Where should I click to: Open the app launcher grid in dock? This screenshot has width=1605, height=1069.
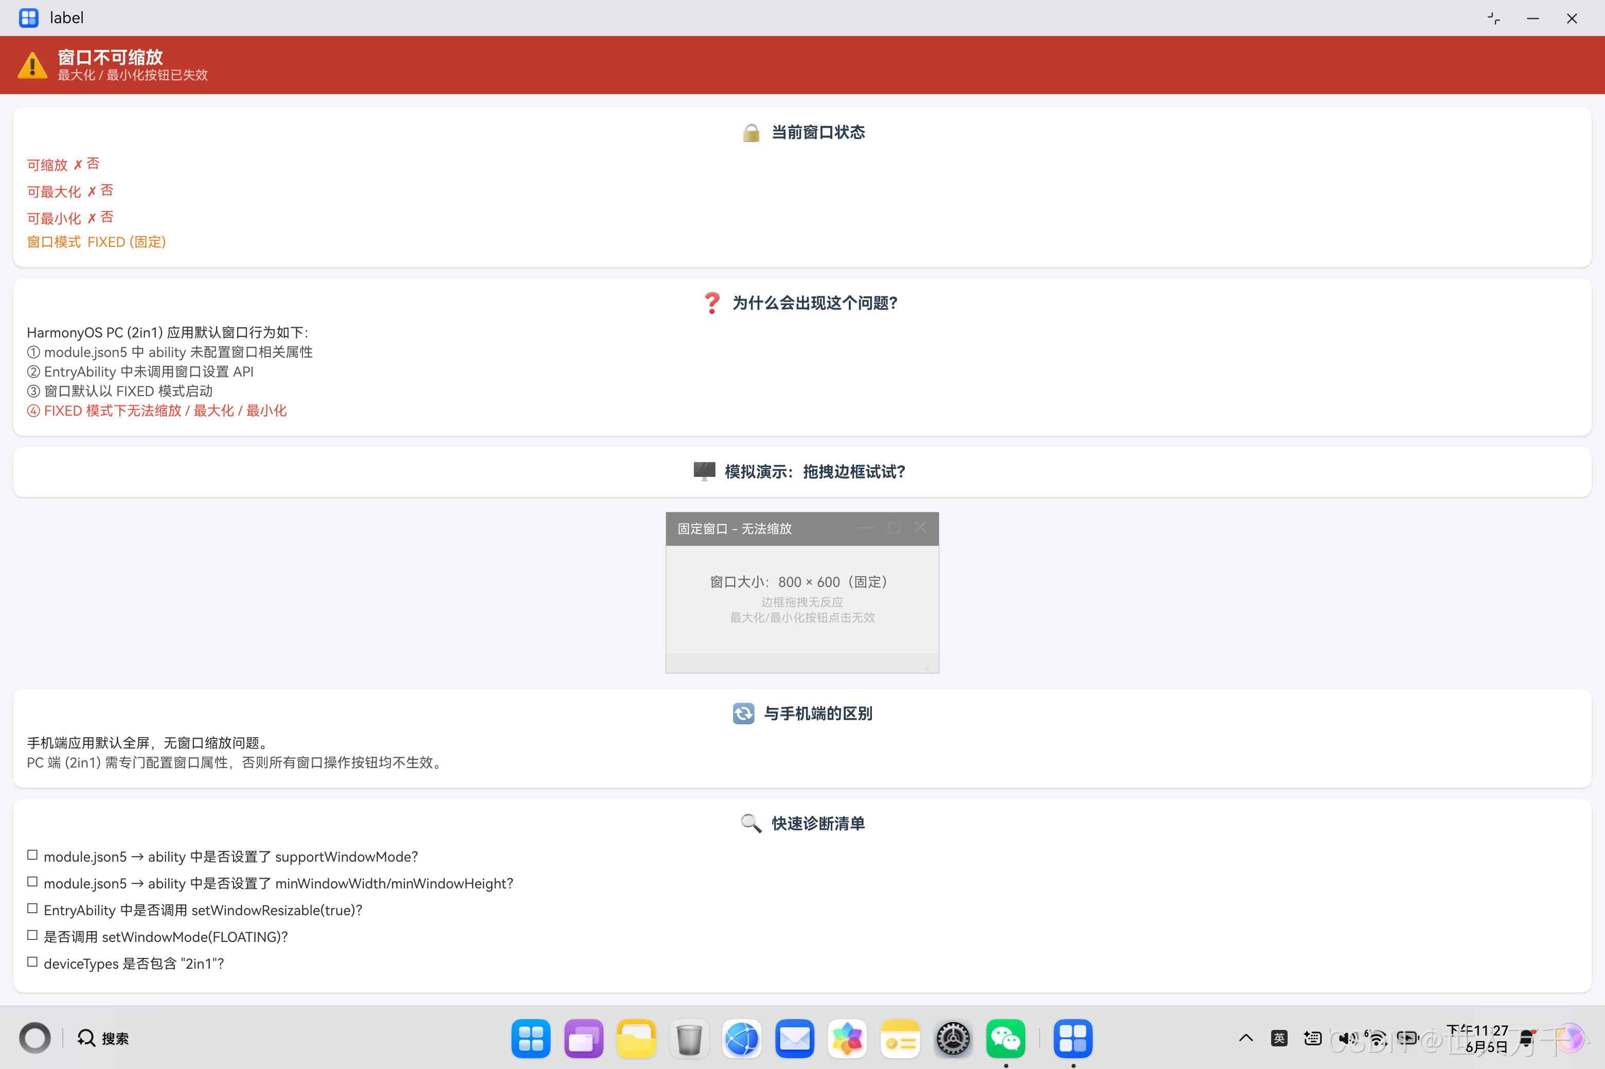(x=531, y=1039)
